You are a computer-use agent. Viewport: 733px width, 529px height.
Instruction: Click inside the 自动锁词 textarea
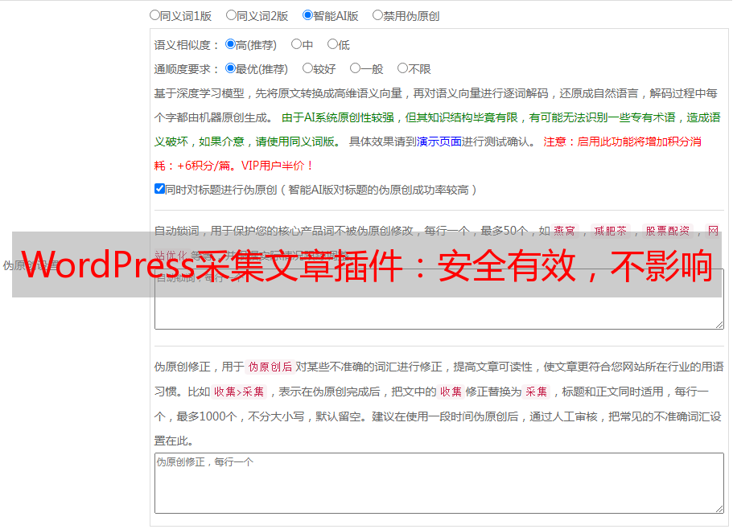439,299
